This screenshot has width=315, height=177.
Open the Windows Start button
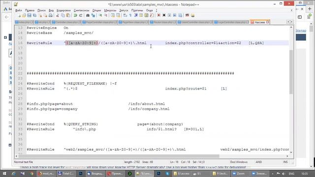pos(4,174)
